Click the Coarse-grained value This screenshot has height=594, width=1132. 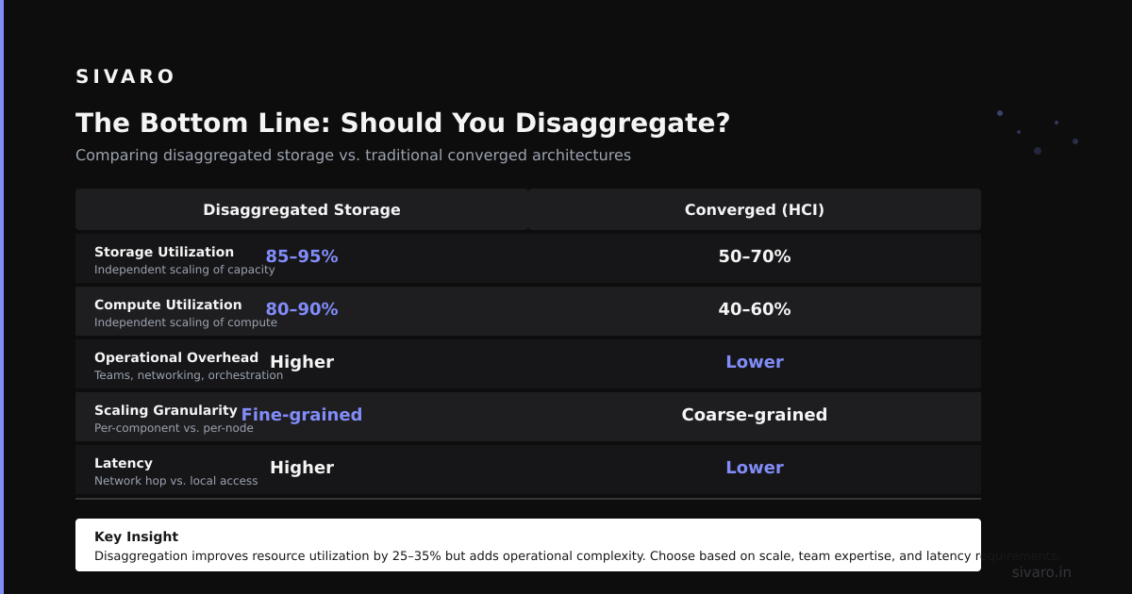[755, 415]
